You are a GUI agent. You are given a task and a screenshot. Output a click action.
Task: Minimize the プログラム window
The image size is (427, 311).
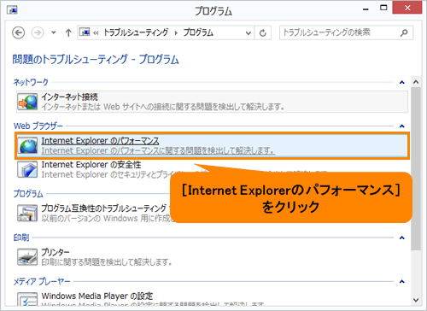pyautogui.click(x=366, y=9)
